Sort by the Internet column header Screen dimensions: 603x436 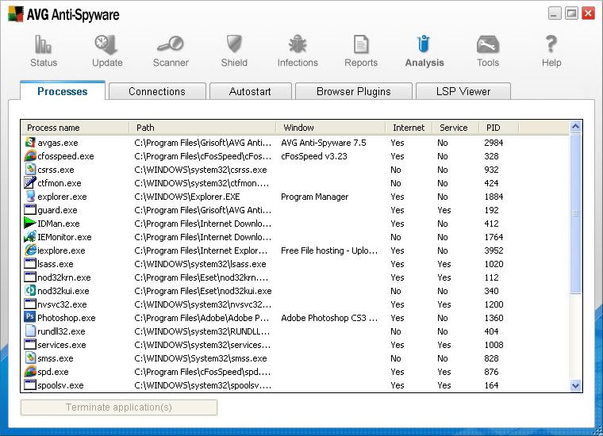(x=409, y=128)
